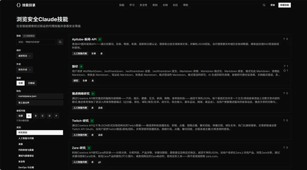Click 人工智能代理 tag on Twitch-研究 card
Image resolution: width=307 pixels, height=170 pixels.
[x=80, y=135]
